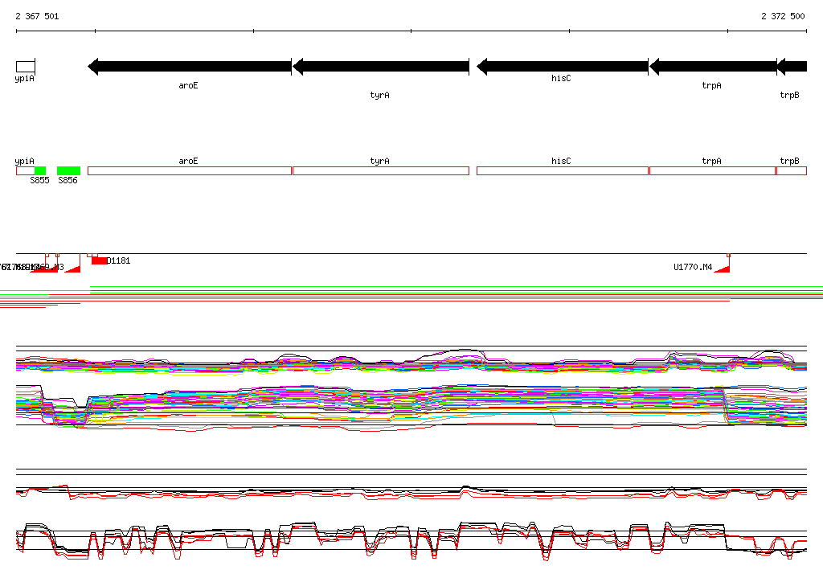Click ypiA label above red segment
Image resolution: width=823 pixels, height=574 pixels.
click(x=25, y=162)
